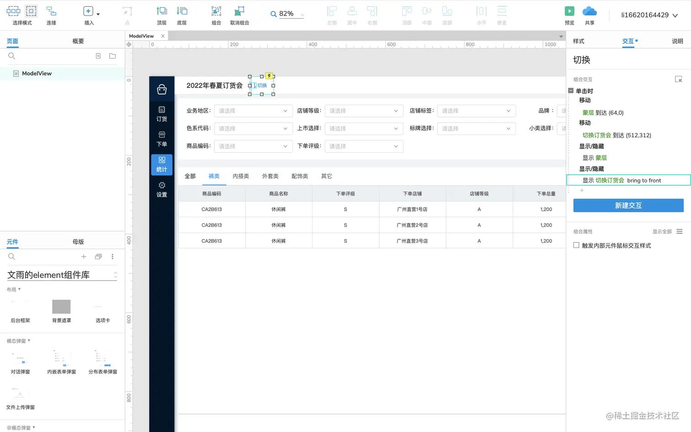Switch to the 页面 tab
Screen dimensions: 691x432
[x=12, y=41]
